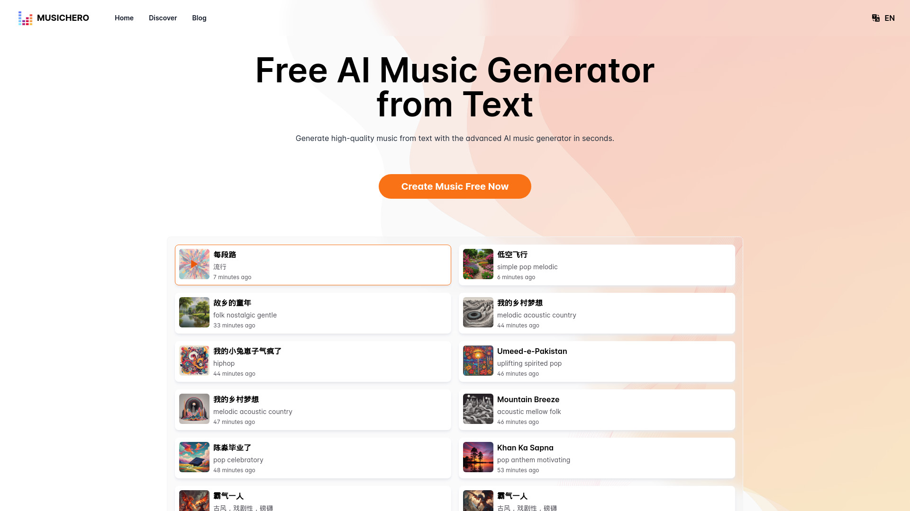Click the 故乡的童年 album artwork
This screenshot has width=910, height=511.
pos(194,312)
